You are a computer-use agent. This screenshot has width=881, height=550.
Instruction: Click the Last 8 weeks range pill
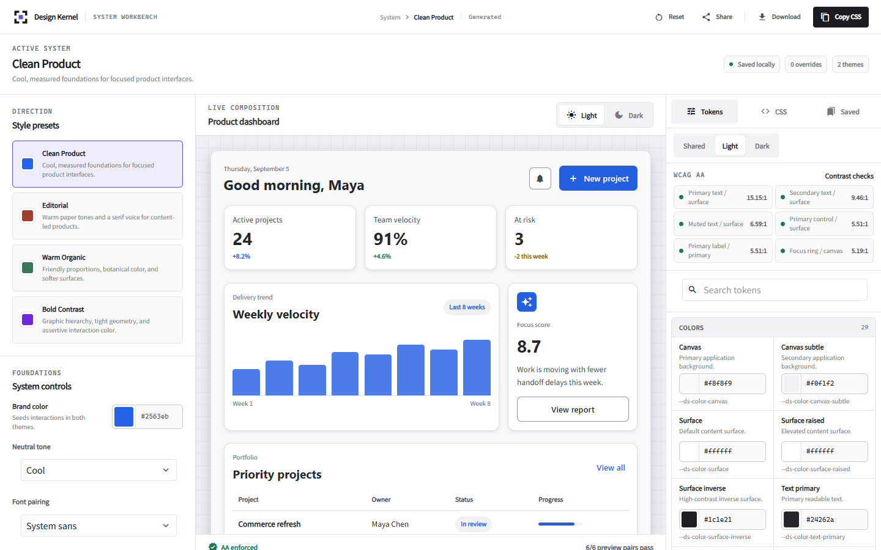[x=467, y=307]
